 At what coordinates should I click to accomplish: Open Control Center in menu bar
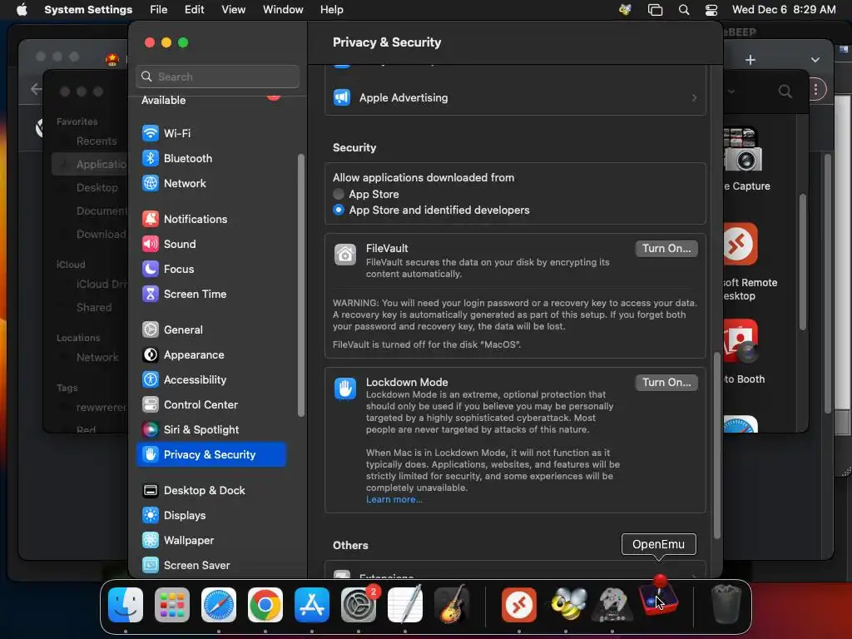[711, 10]
